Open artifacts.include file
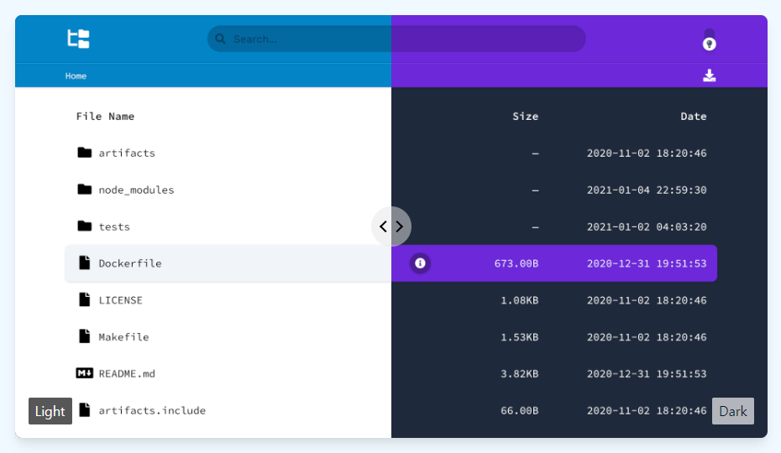Viewport: 781px width, 453px height. tap(152, 411)
